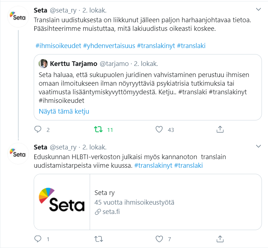Screen dimensions: 268x248
Task: Click Seta avatar on the second tweet
Action: tap(18, 154)
